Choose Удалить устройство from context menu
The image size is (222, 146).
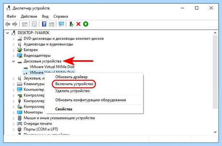click(73, 91)
